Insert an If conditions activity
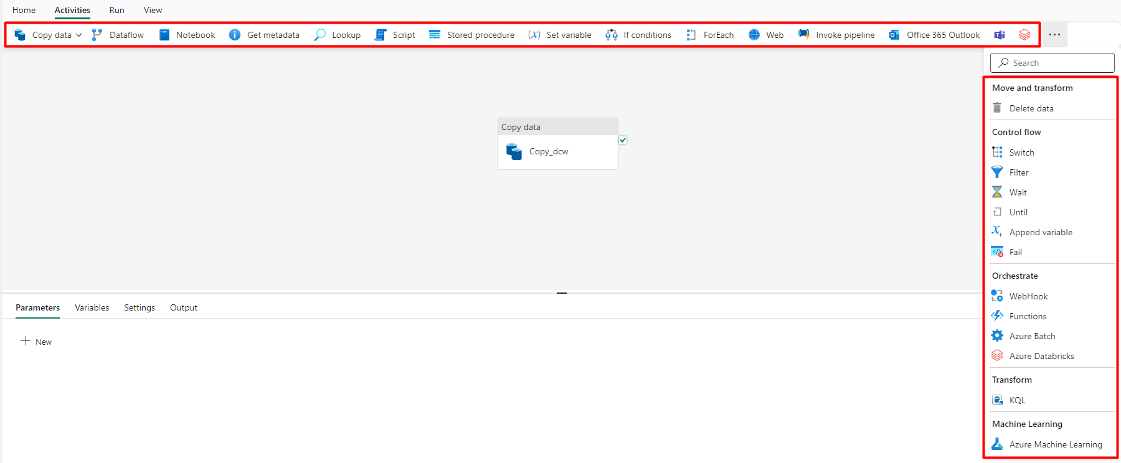Viewport: 1121px width, 463px height. coord(638,35)
